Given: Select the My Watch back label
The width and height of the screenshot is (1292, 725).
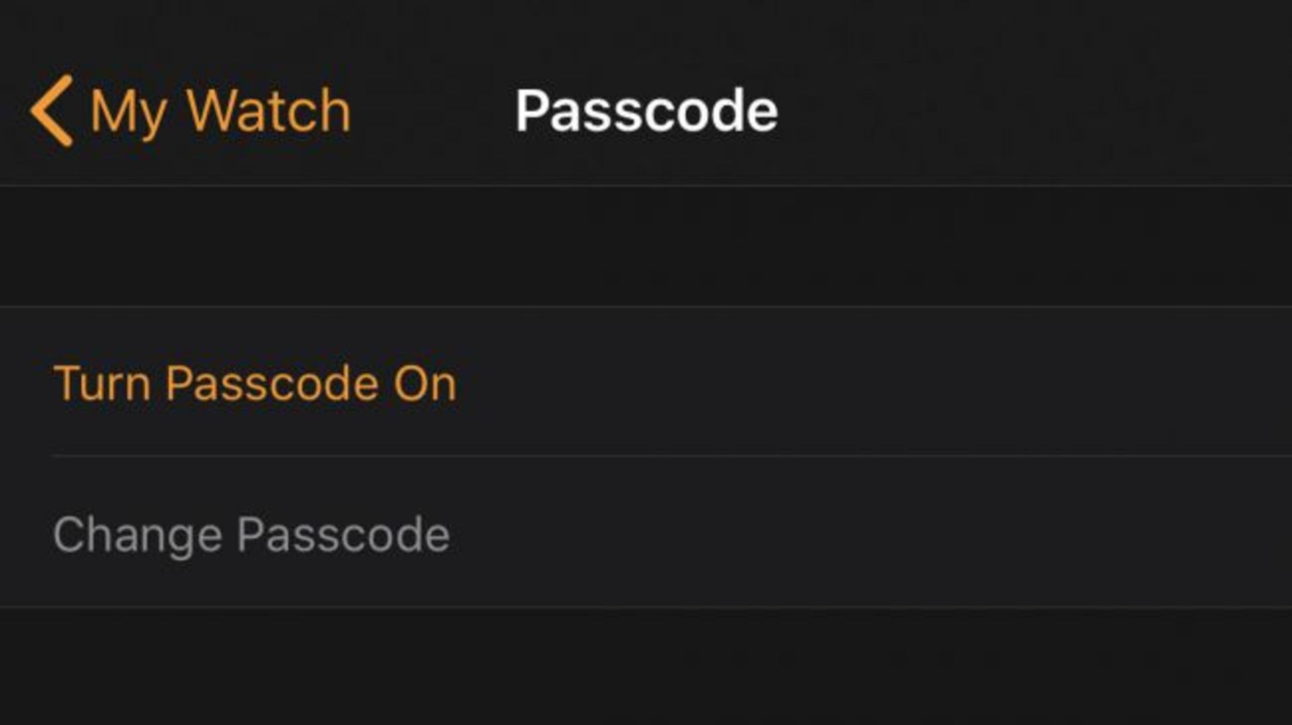Looking at the screenshot, I should point(221,112).
